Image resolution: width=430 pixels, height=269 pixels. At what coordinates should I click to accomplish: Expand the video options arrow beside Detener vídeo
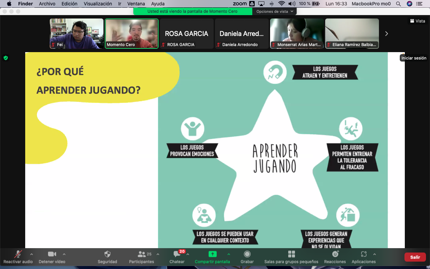[64, 254]
